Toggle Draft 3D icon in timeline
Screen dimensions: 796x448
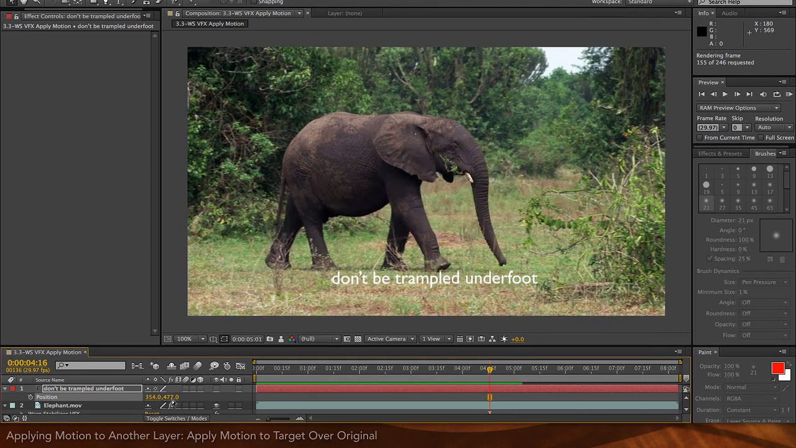point(155,366)
